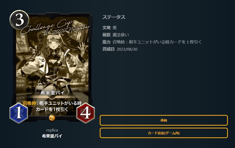
Task: Click the カードを1枚引く text on card
Action: click(x=52, y=109)
